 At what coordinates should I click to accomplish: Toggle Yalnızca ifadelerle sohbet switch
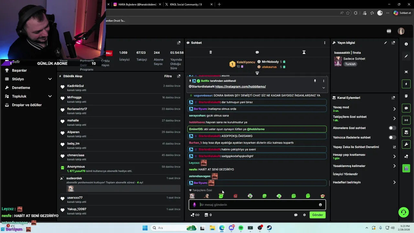point(392,138)
